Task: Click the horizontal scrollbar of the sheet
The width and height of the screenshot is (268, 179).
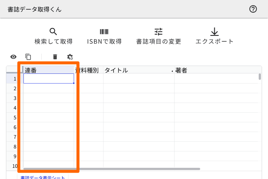Action: click(112, 169)
